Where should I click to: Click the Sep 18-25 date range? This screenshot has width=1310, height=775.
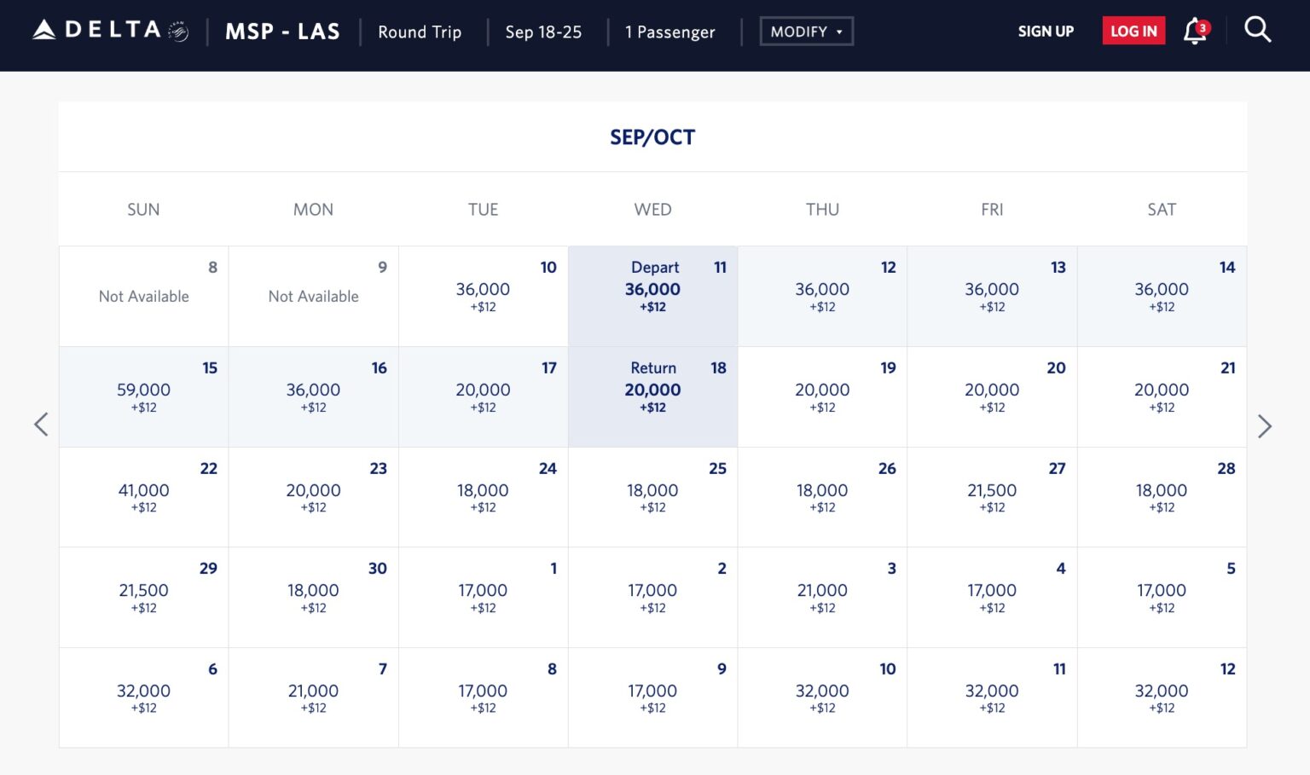pos(543,32)
